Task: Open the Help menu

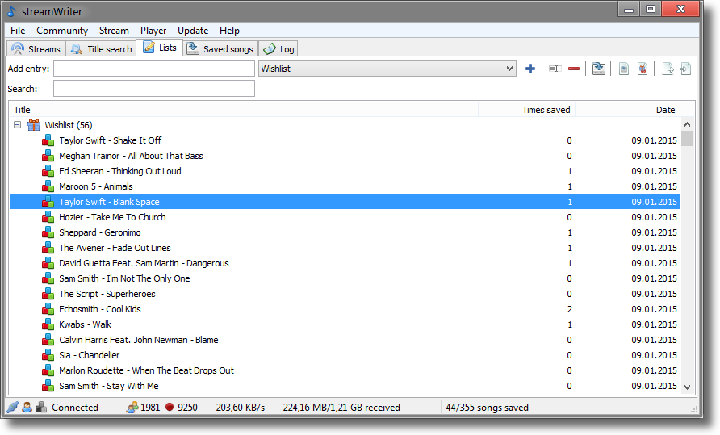Action: coord(229,31)
